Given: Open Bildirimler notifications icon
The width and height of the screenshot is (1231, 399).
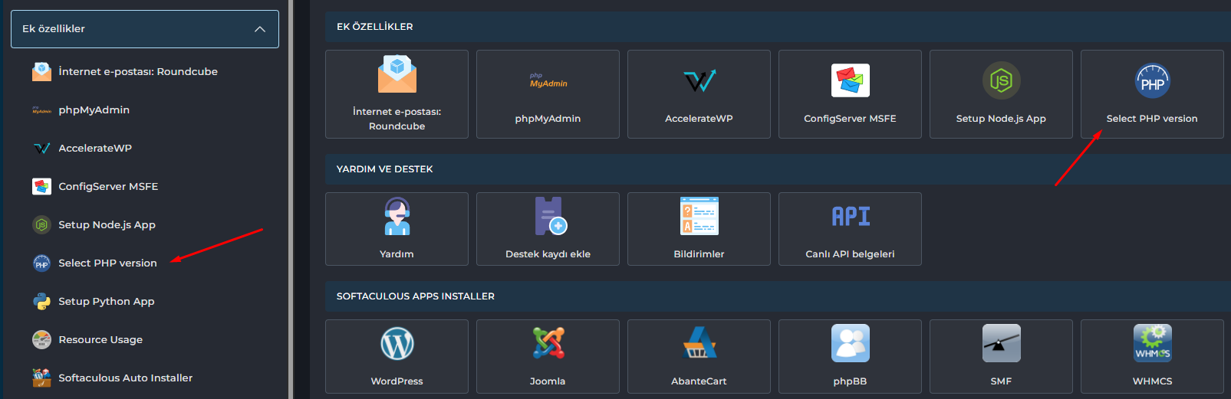Looking at the screenshot, I should (x=699, y=216).
